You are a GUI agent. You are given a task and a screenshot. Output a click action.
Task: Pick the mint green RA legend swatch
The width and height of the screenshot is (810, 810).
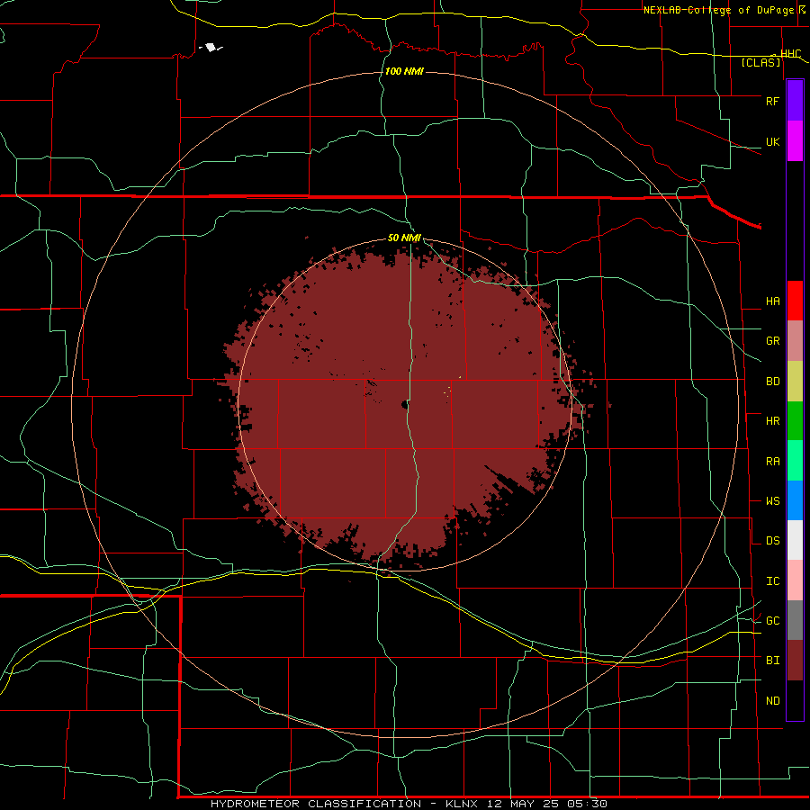795,461
